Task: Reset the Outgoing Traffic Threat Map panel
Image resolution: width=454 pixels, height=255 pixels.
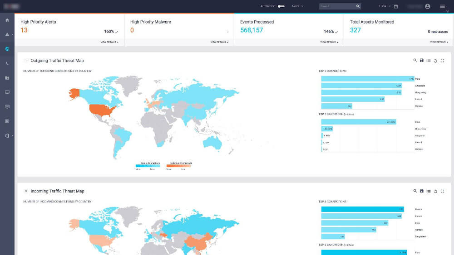Action: tap(435, 61)
